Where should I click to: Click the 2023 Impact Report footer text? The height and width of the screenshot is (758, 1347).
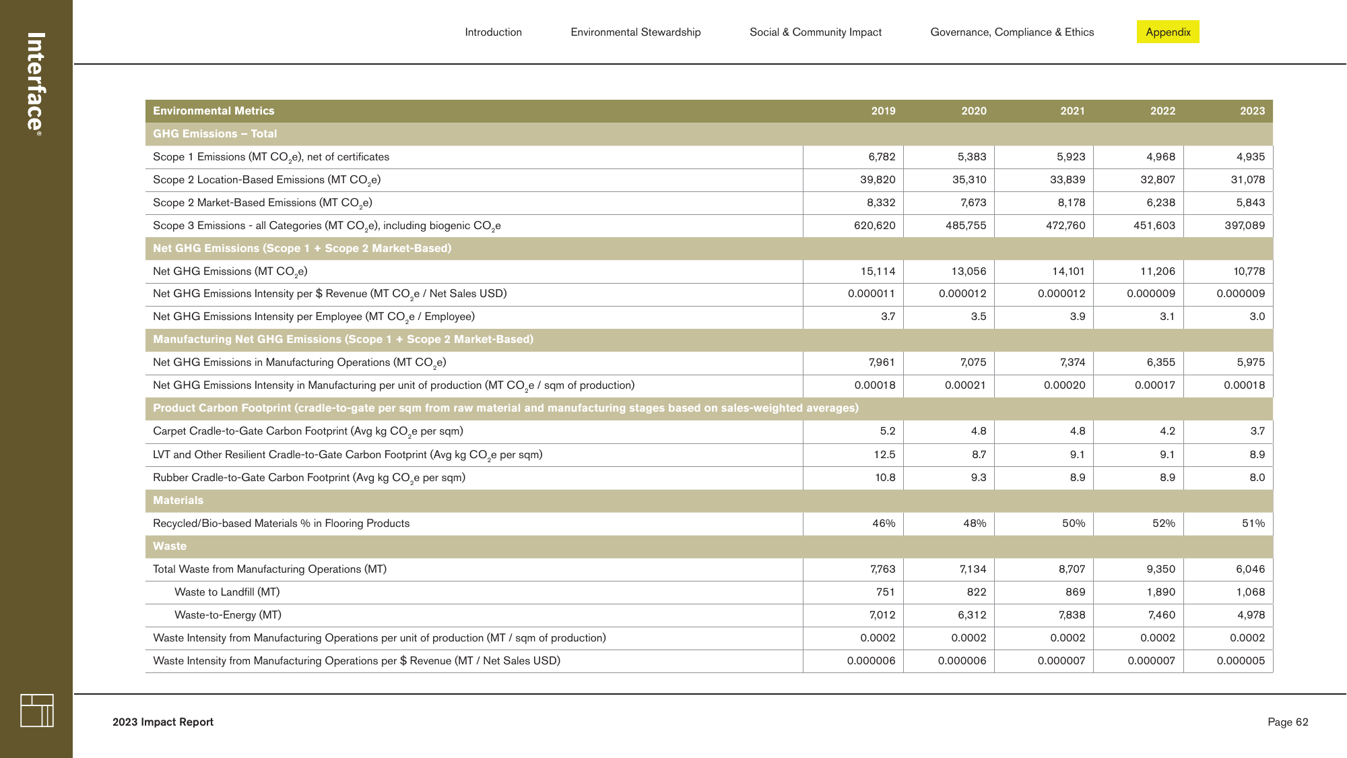coord(163,722)
